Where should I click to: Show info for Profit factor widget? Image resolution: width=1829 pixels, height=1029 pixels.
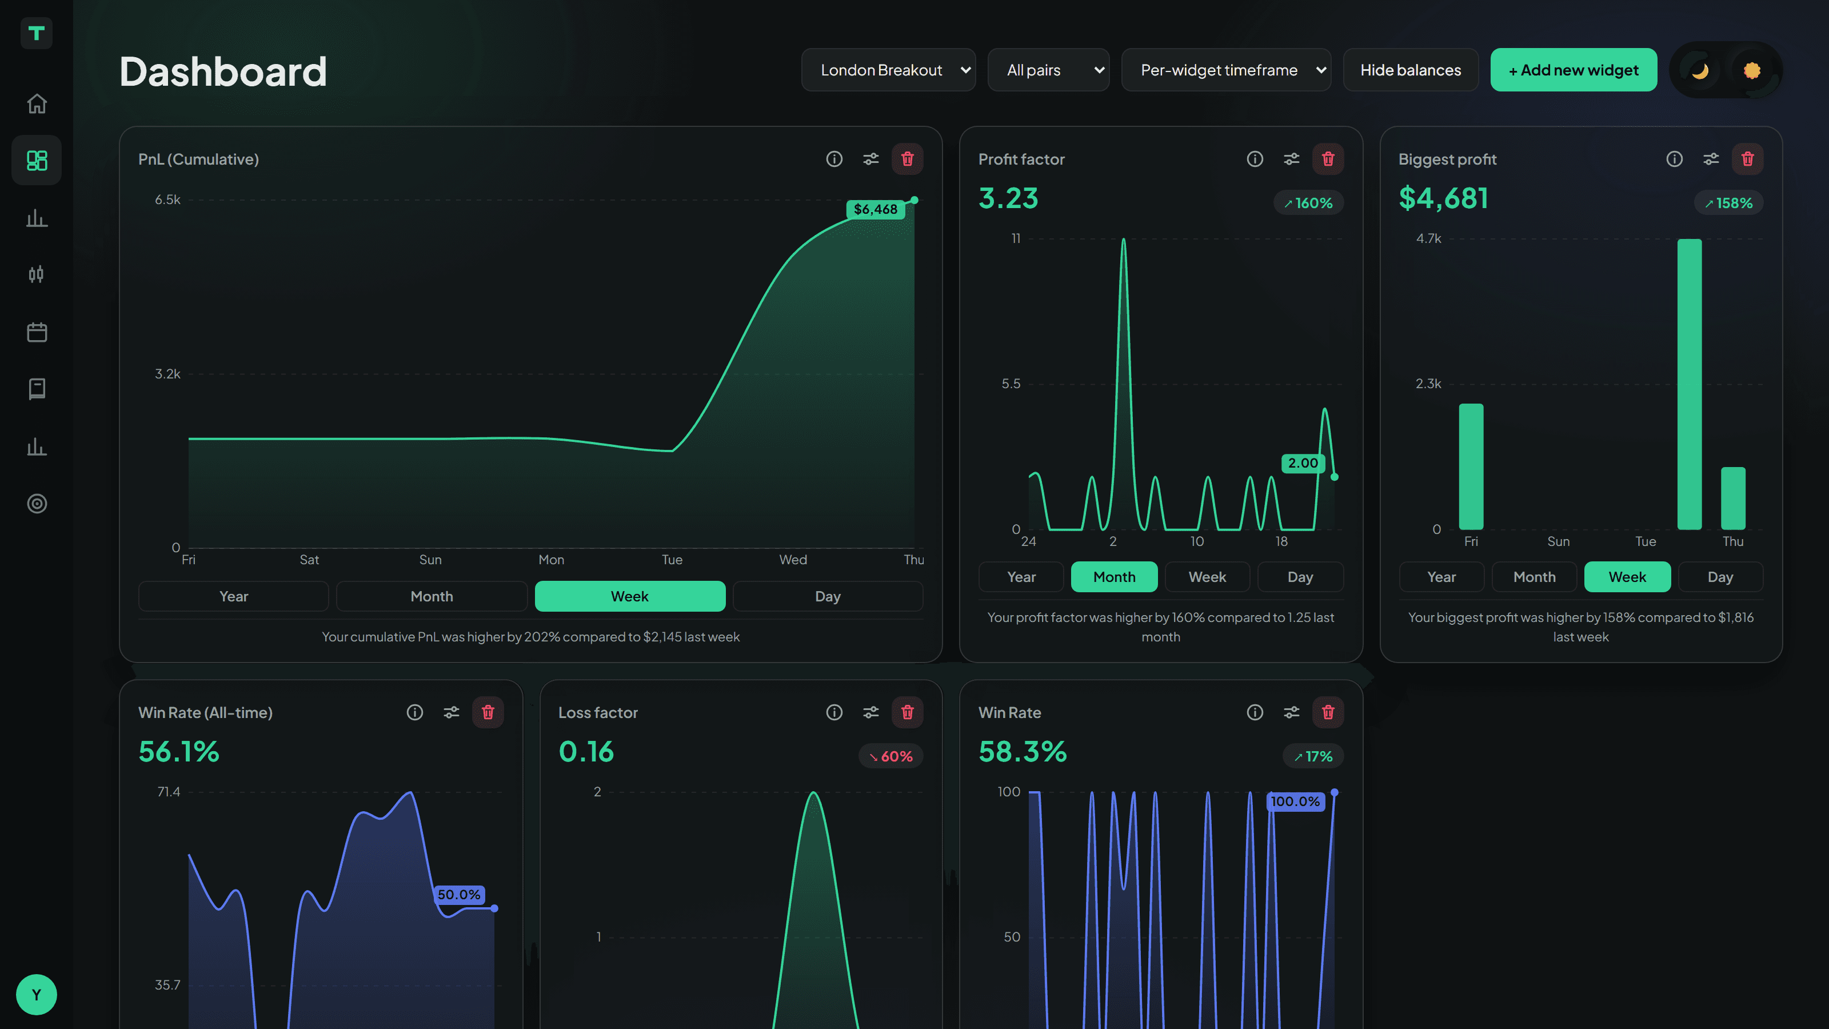(x=1255, y=159)
